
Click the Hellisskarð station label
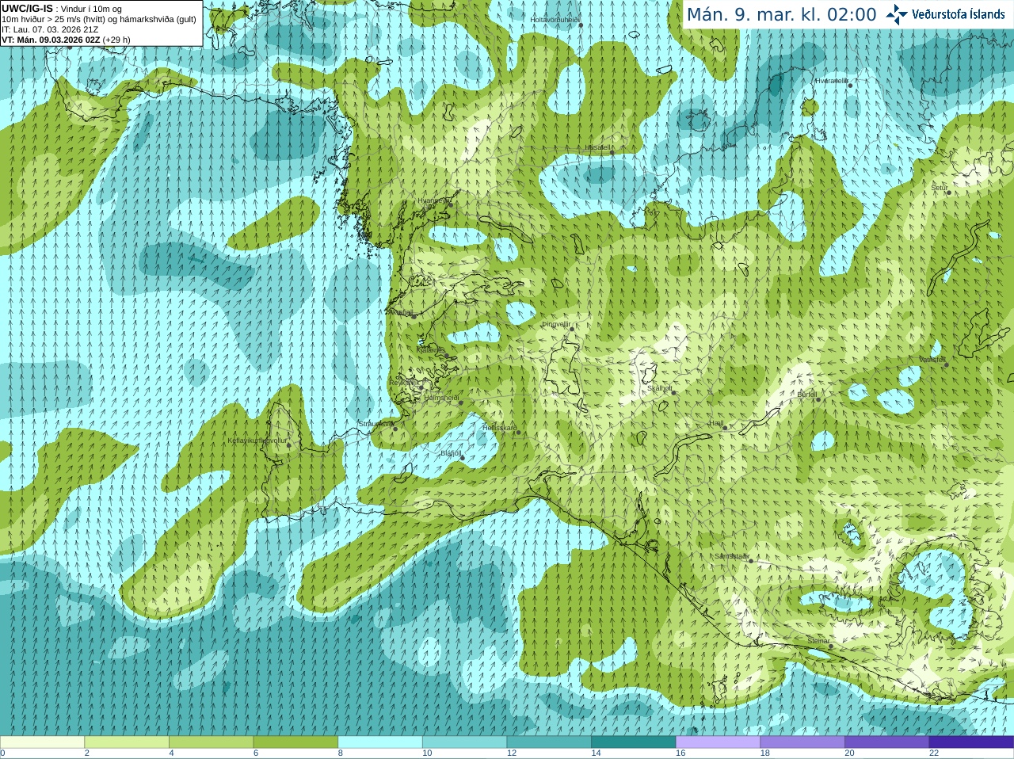(500, 428)
